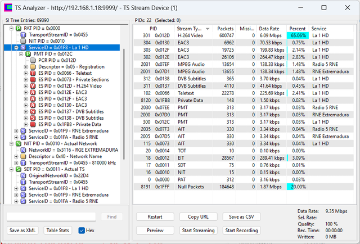This screenshot has height=244, width=360.
Task: Open the Preview button
Action: 155,231
